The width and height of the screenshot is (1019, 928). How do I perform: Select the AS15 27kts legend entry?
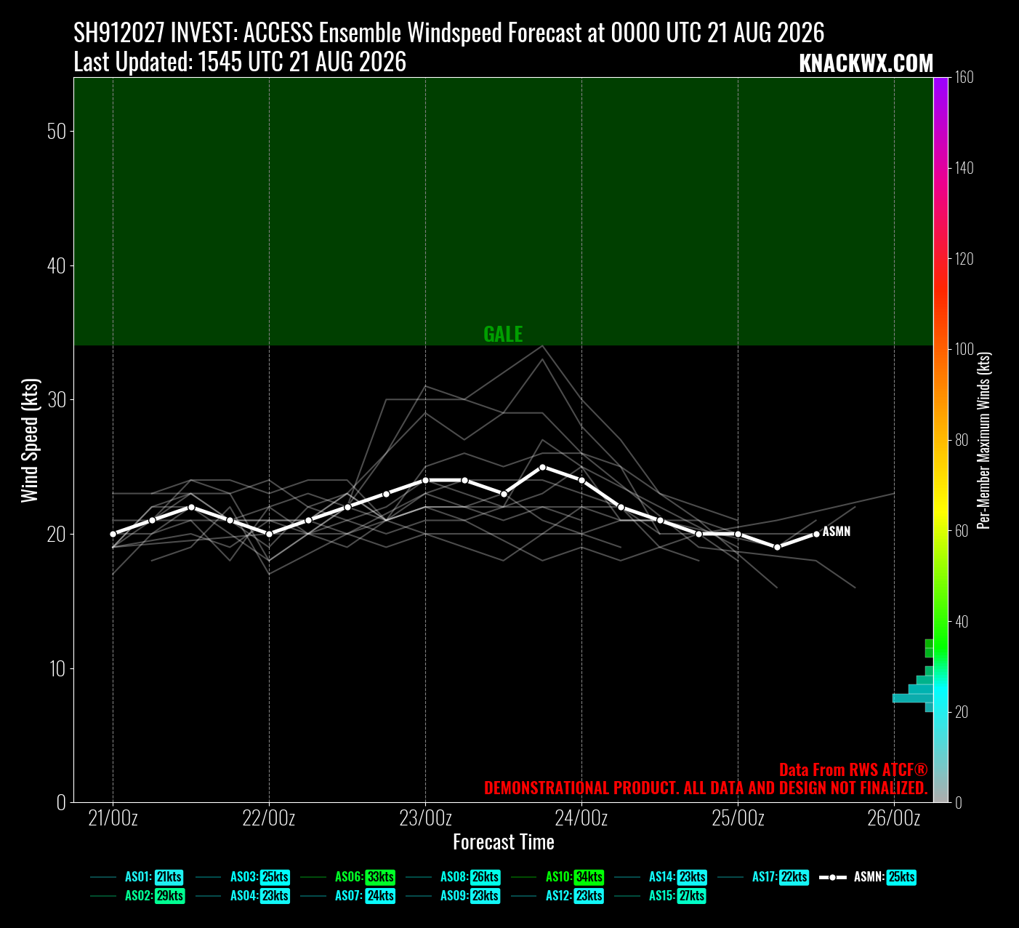(x=661, y=896)
